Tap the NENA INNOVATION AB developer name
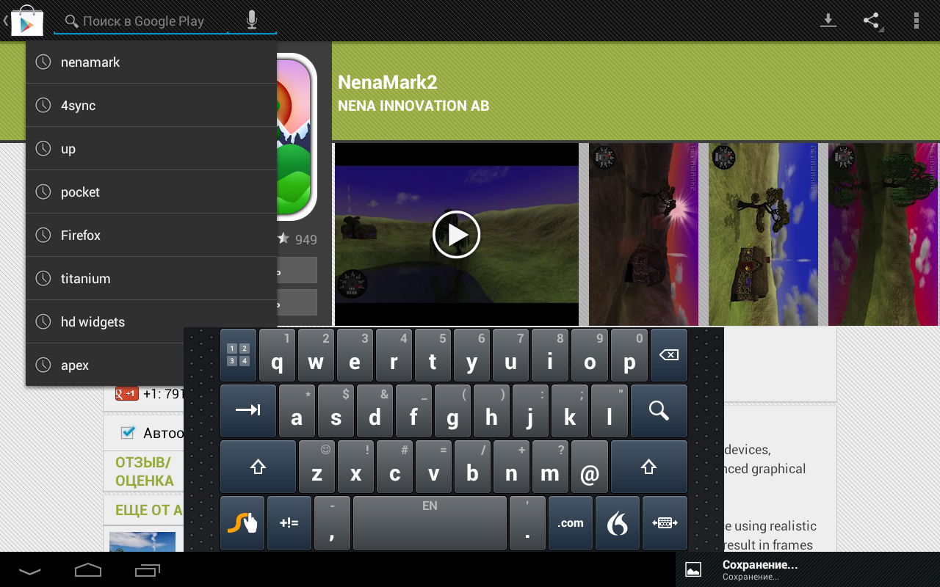This screenshot has height=587, width=940. [x=413, y=106]
